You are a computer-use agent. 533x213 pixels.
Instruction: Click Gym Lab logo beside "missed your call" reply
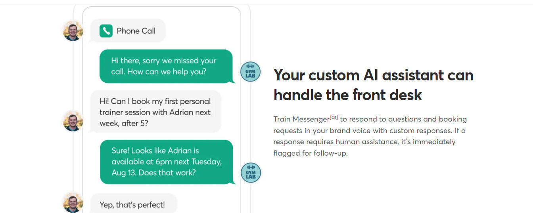click(251, 72)
